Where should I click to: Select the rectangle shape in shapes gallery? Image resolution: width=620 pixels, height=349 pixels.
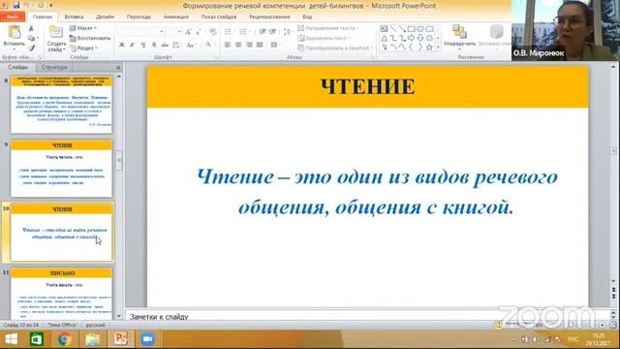click(x=411, y=29)
